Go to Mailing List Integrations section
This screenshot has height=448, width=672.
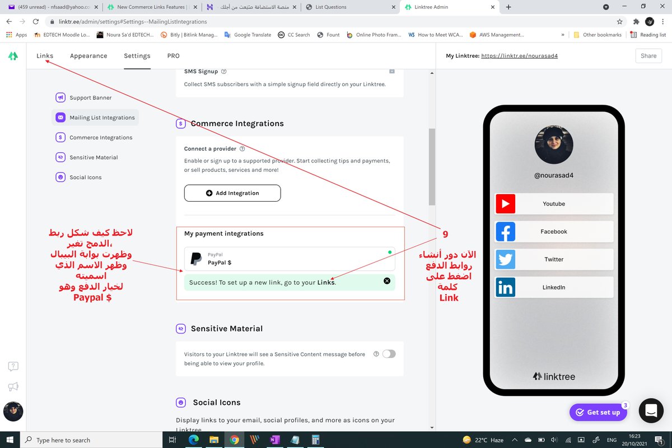click(x=95, y=118)
